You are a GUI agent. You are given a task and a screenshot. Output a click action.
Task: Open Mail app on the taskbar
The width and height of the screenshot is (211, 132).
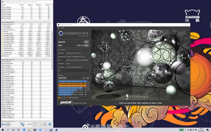[x=35, y=130]
